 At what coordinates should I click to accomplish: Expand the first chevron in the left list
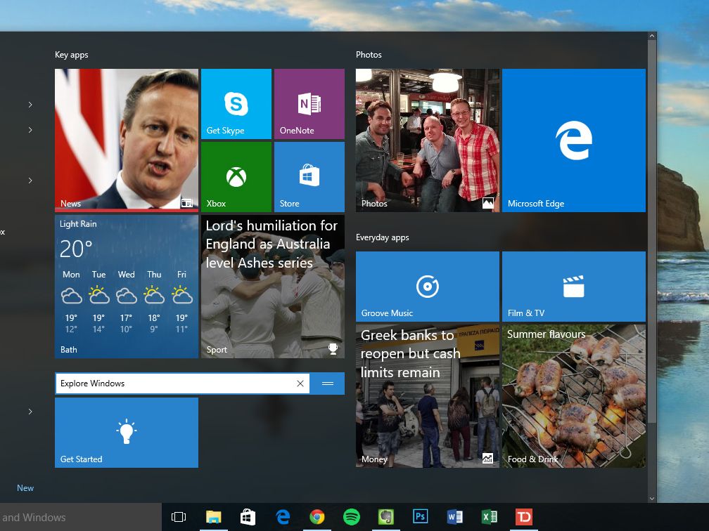[30, 105]
